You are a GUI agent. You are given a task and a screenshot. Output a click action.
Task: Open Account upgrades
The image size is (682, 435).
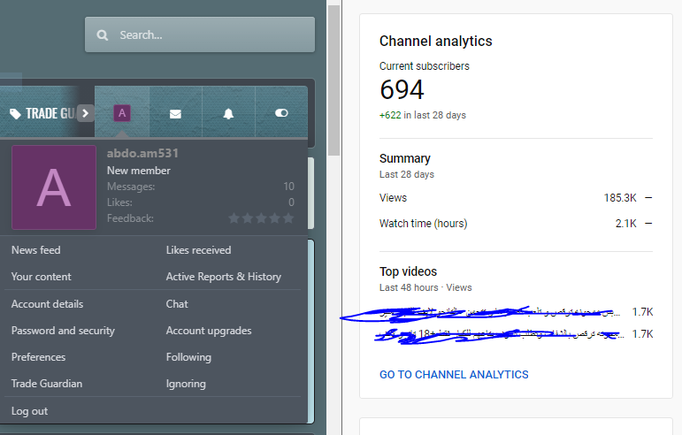(209, 331)
